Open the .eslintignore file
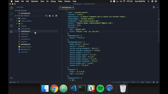This screenshot has width=168, height=94. [x=25, y=31]
